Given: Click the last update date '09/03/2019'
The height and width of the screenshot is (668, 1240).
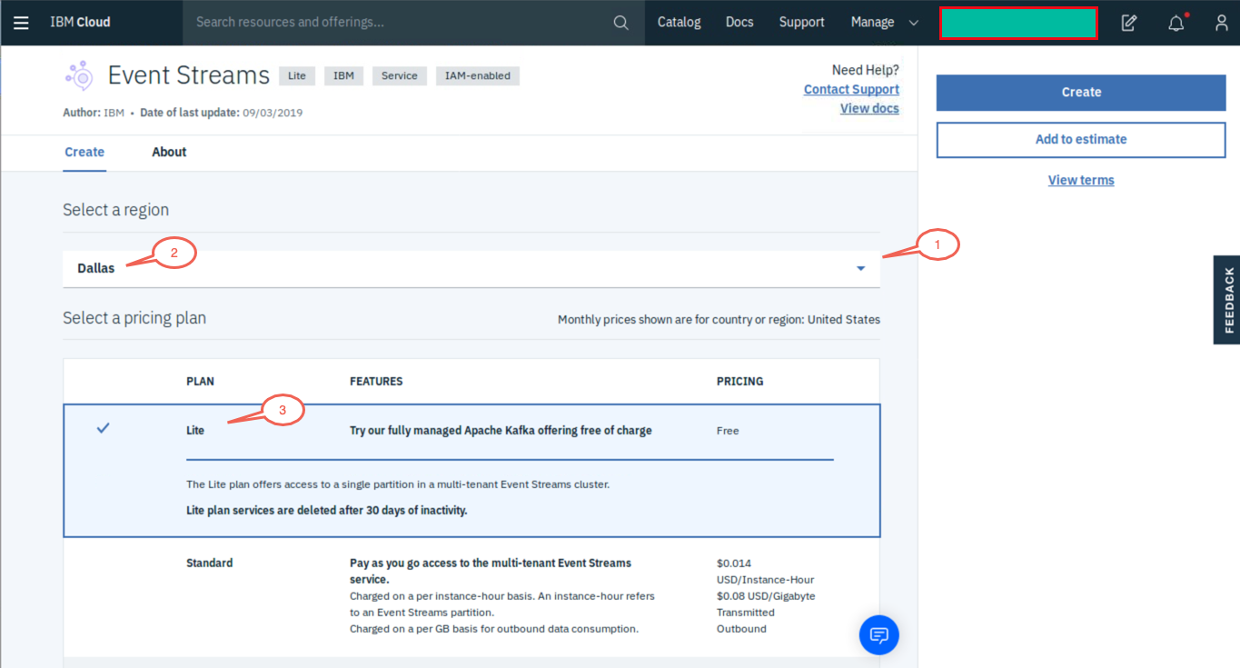Looking at the screenshot, I should (x=273, y=114).
